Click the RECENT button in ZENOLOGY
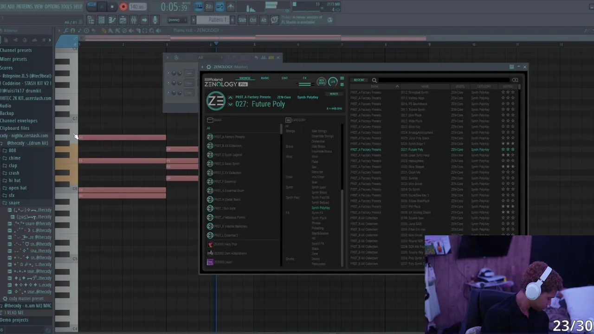594x334 pixels. coord(359,80)
